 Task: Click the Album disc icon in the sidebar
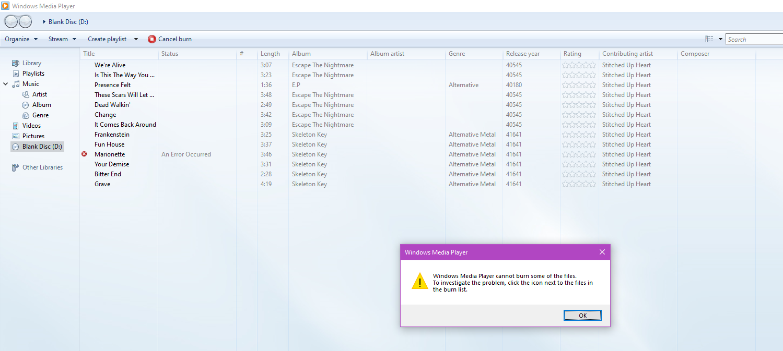(26, 105)
